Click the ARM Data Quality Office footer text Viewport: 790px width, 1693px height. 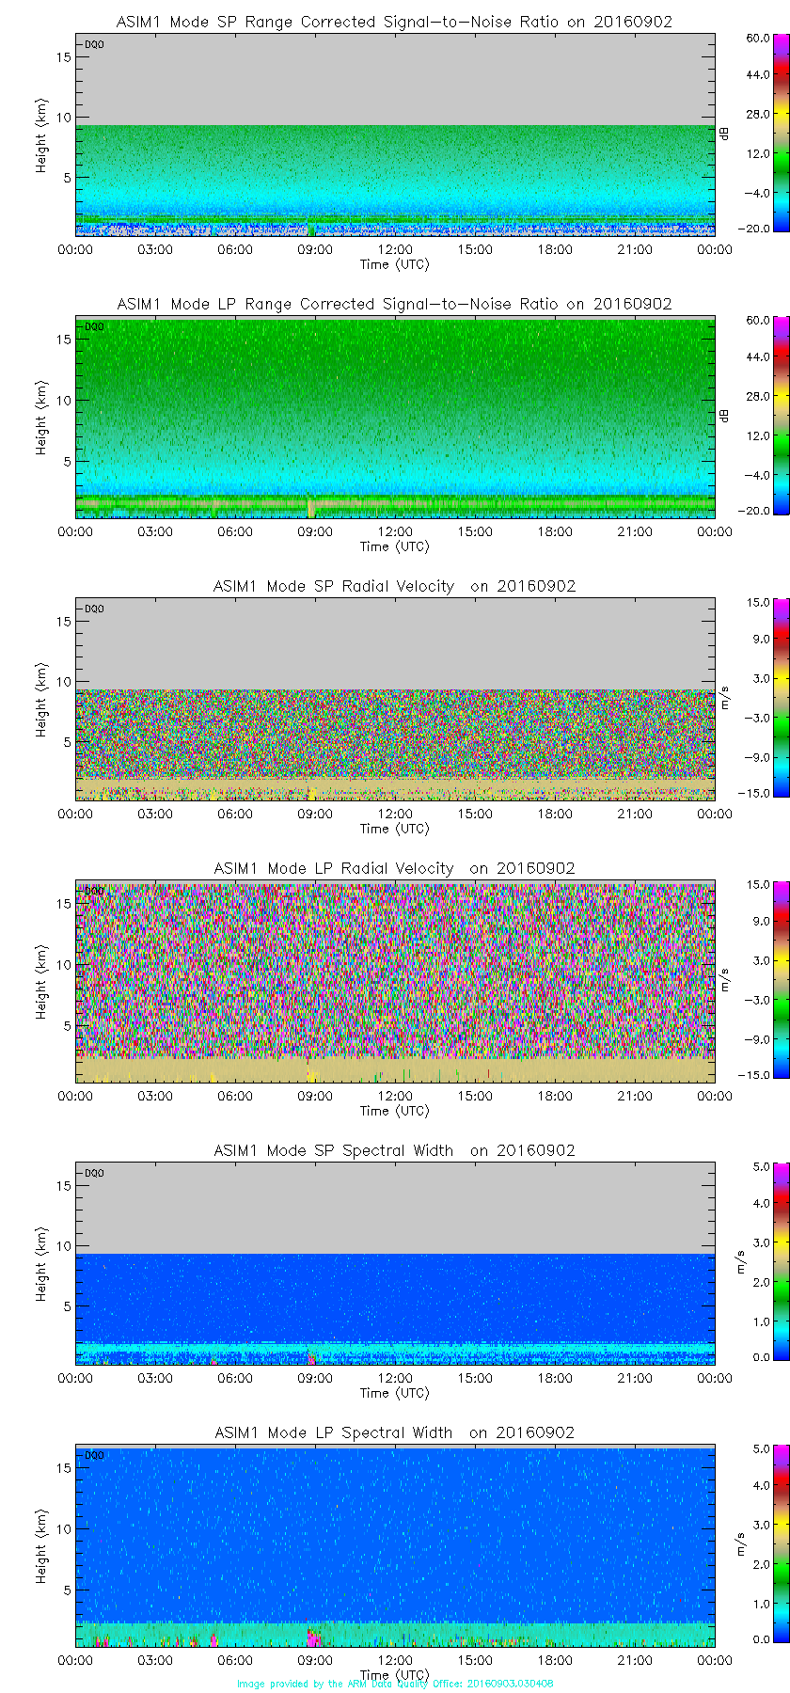point(395,1684)
